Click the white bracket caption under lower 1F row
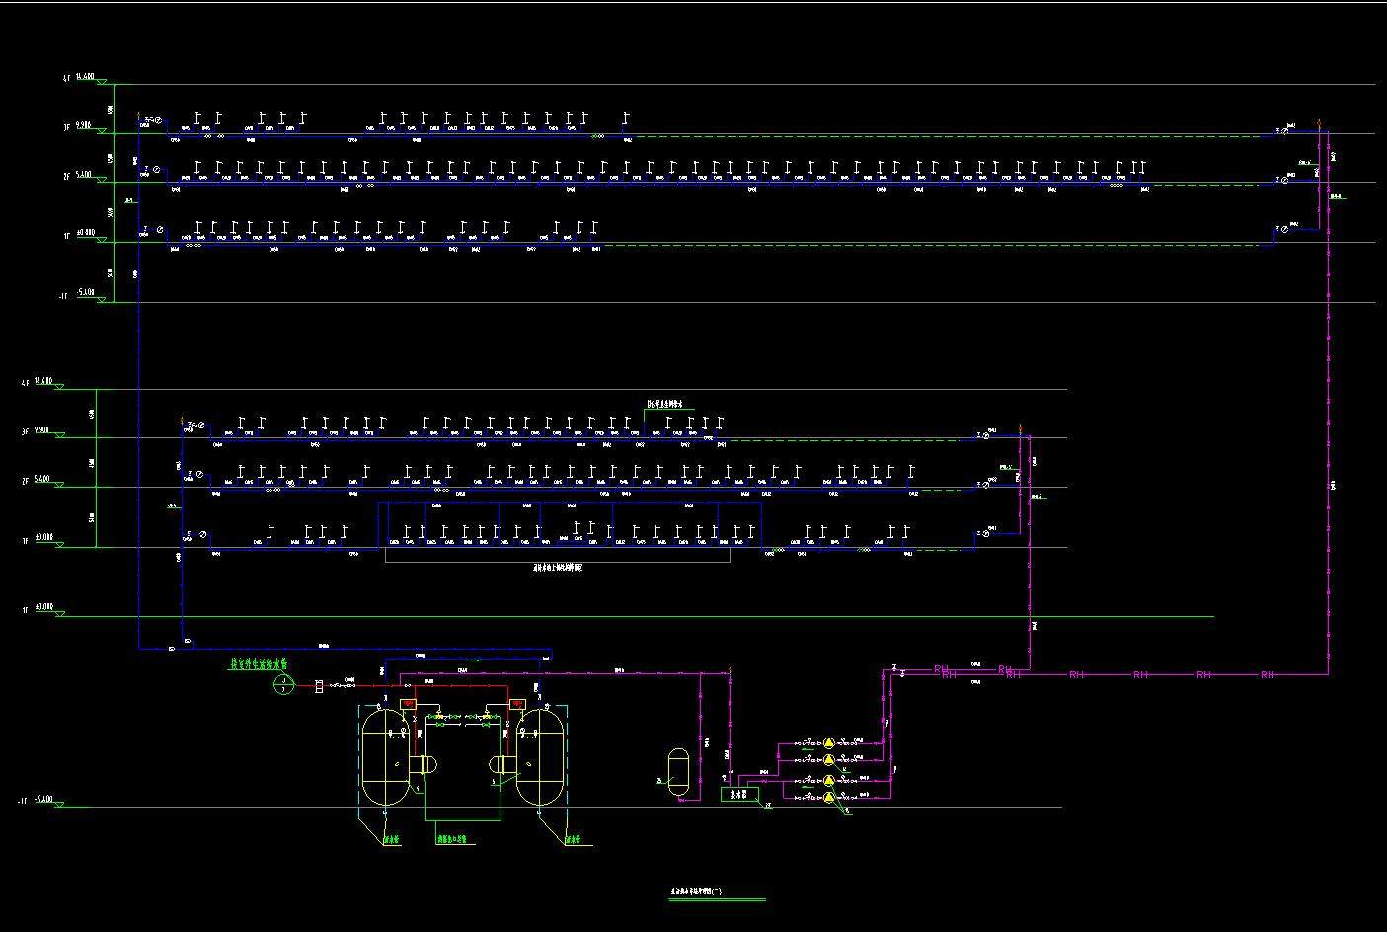Screen dimensions: 1387x932 557,569
